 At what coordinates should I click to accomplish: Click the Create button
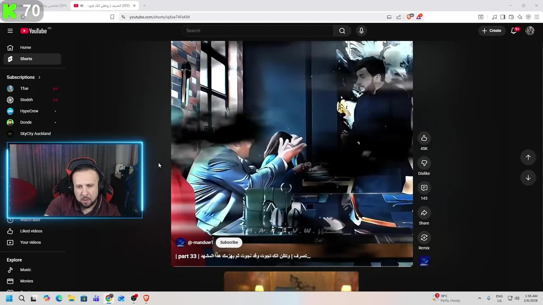[x=492, y=30]
